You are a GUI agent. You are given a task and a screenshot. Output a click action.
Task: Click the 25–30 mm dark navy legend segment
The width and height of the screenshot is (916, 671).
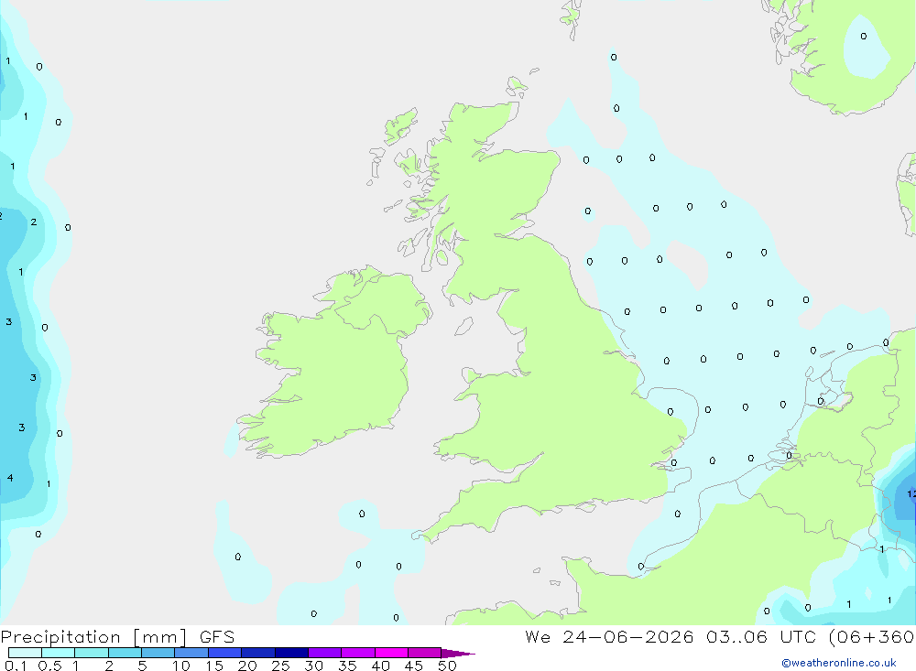[x=291, y=653]
